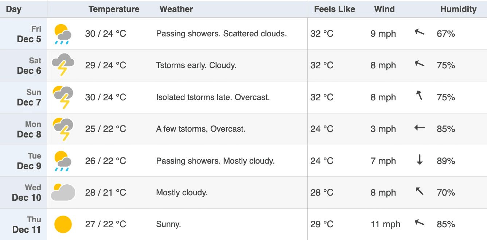487x240 pixels.
Task: Click the Friday Dec 5 passing showers icon
Action: pyautogui.click(x=63, y=34)
